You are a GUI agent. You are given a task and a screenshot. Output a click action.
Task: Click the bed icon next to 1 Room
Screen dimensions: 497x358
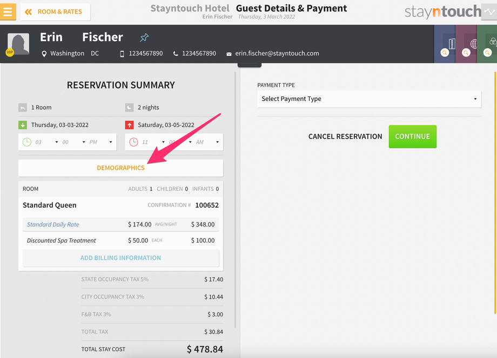tap(23, 108)
